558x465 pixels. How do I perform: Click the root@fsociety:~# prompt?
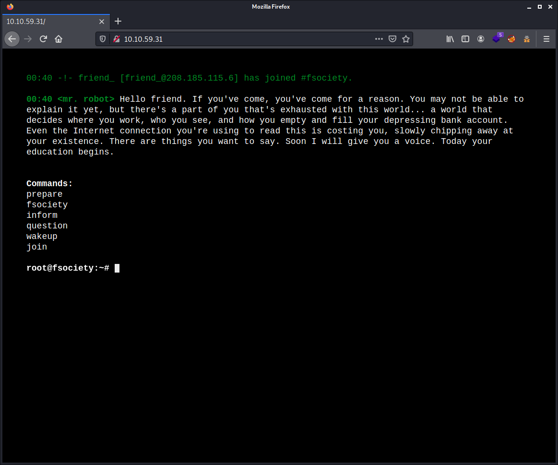tap(68, 268)
